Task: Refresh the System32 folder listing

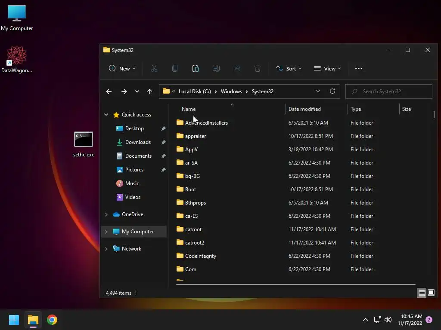Action: pyautogui.click(x=332, y=91)
